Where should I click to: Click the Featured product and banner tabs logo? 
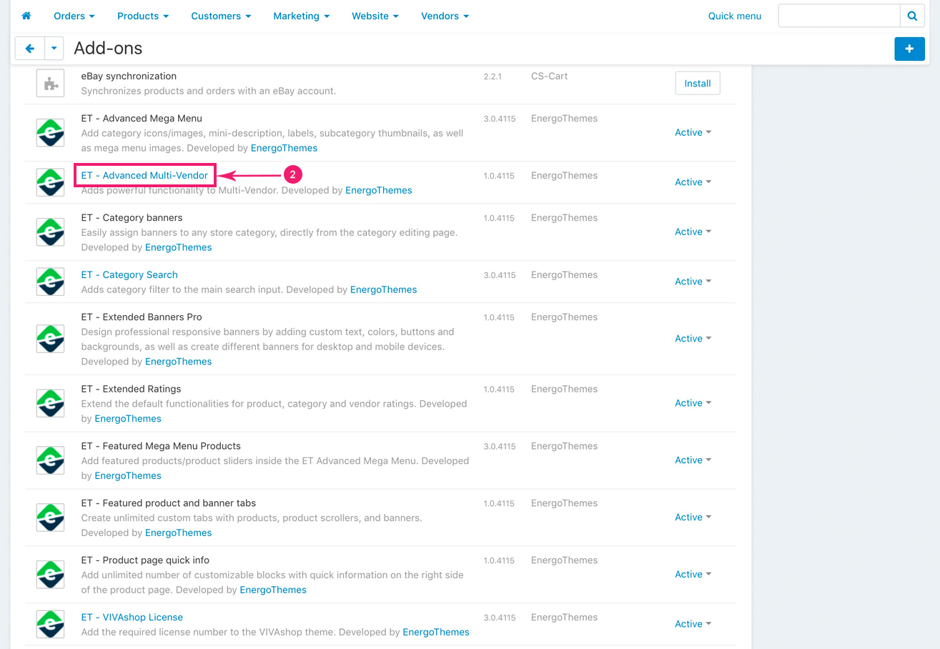pos(50,517)
